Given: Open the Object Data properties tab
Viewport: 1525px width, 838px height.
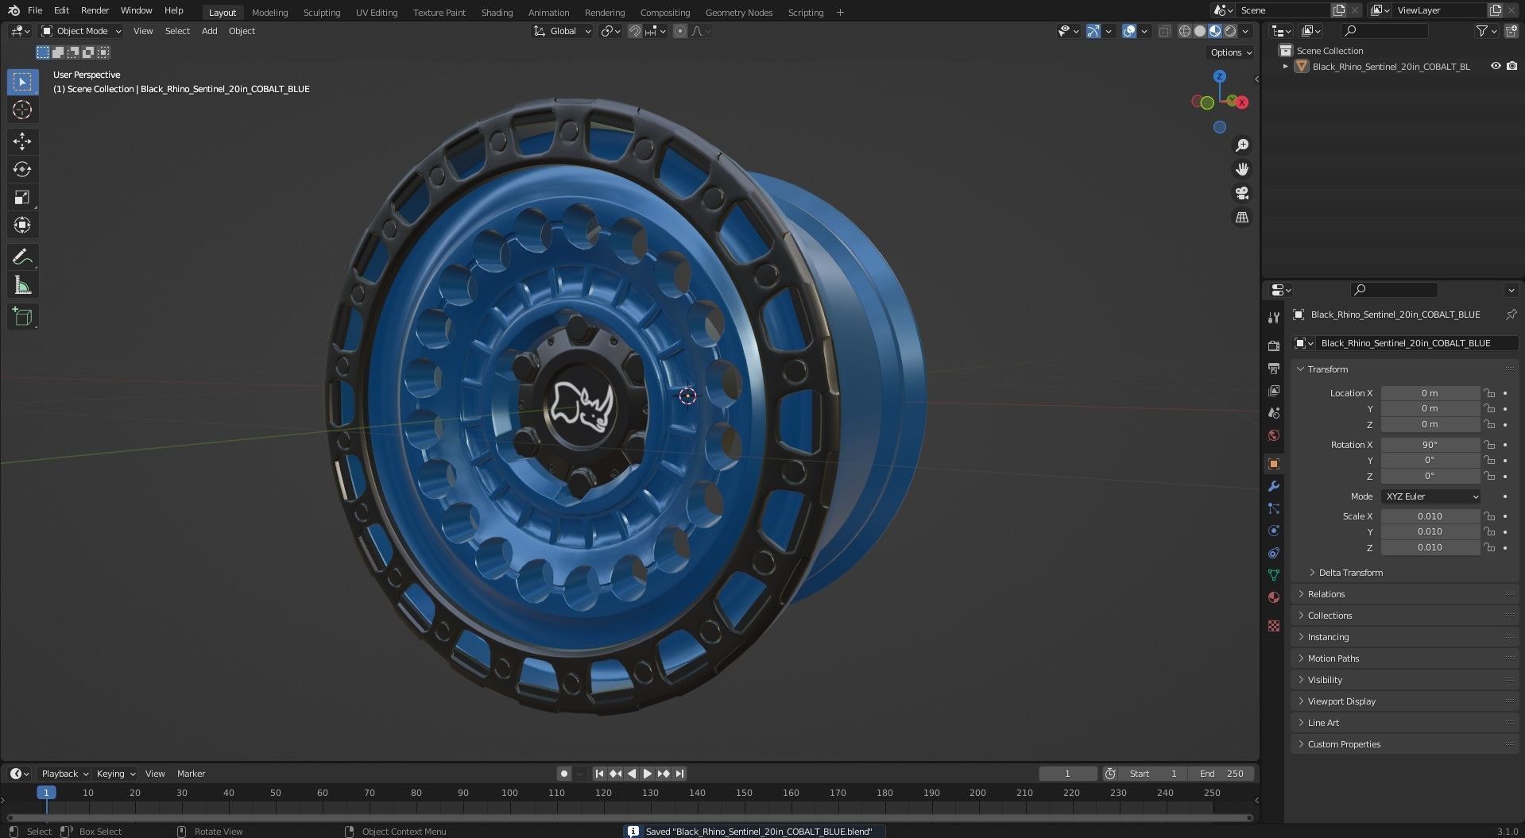Looking at the screenshot, I should click(x=1274, y=575).
